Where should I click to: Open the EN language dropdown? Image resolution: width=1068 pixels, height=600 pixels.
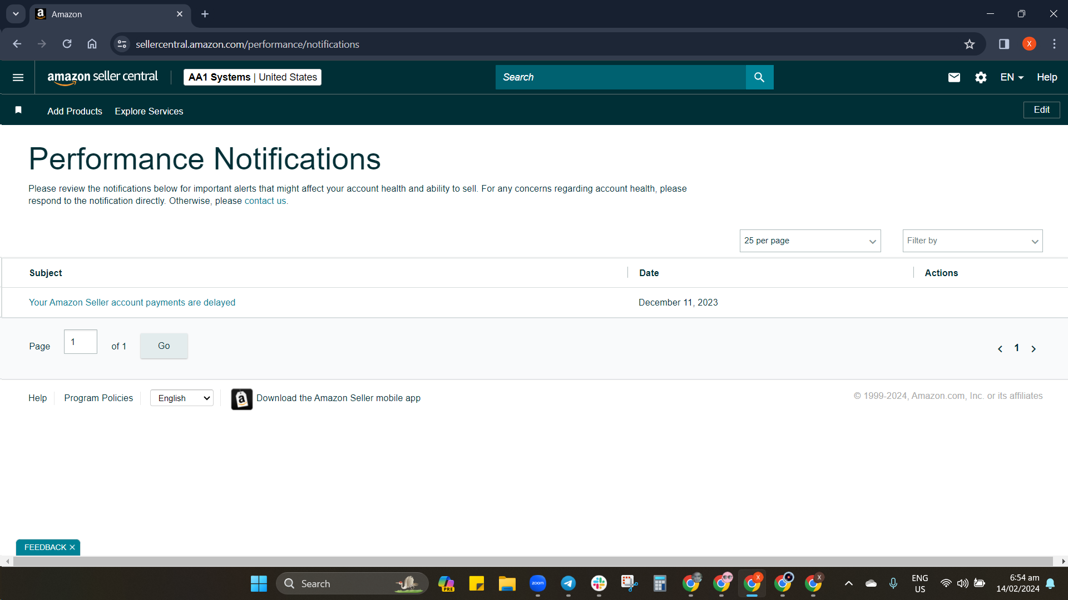click(1012, 77)
